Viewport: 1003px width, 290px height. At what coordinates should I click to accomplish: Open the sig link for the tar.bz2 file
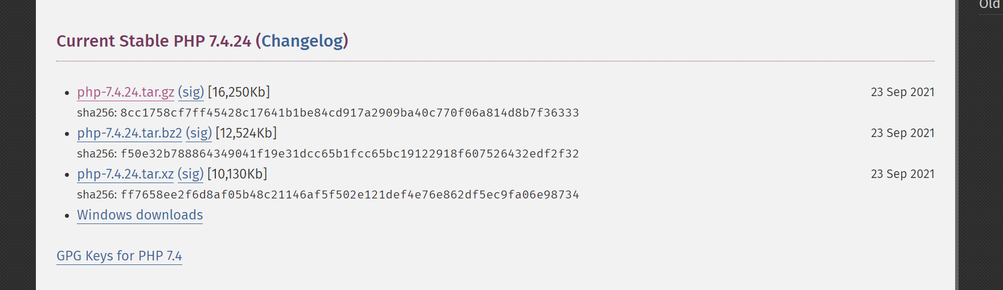coord(199,133)
